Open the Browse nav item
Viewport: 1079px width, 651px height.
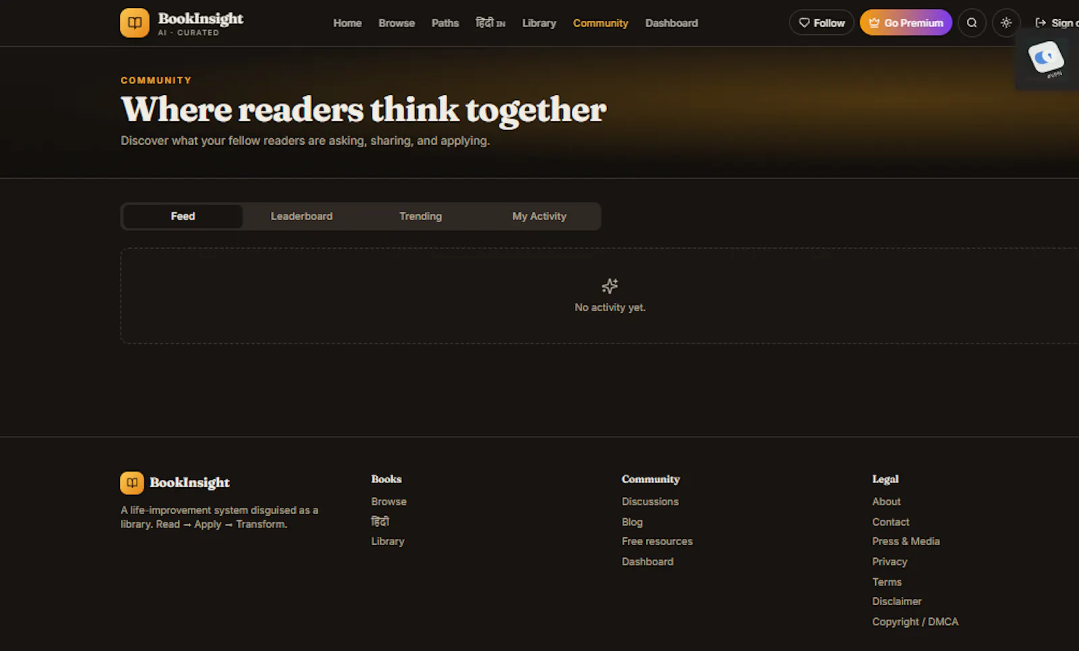pos(397,23)
